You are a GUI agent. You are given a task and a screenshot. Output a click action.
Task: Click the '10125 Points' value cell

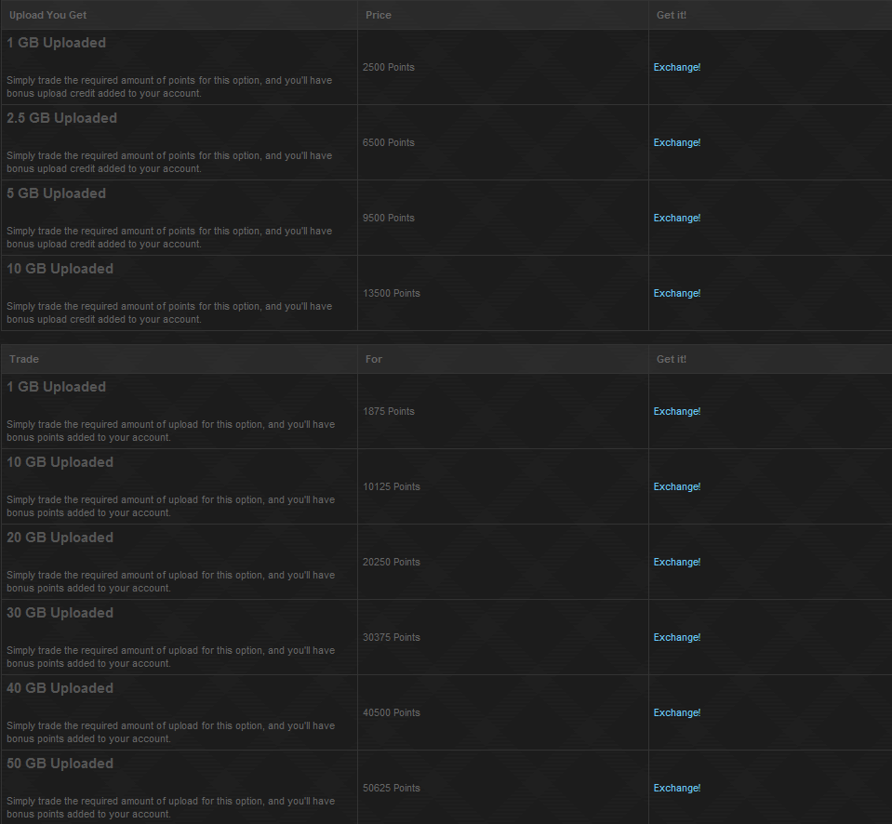[503, 486]
